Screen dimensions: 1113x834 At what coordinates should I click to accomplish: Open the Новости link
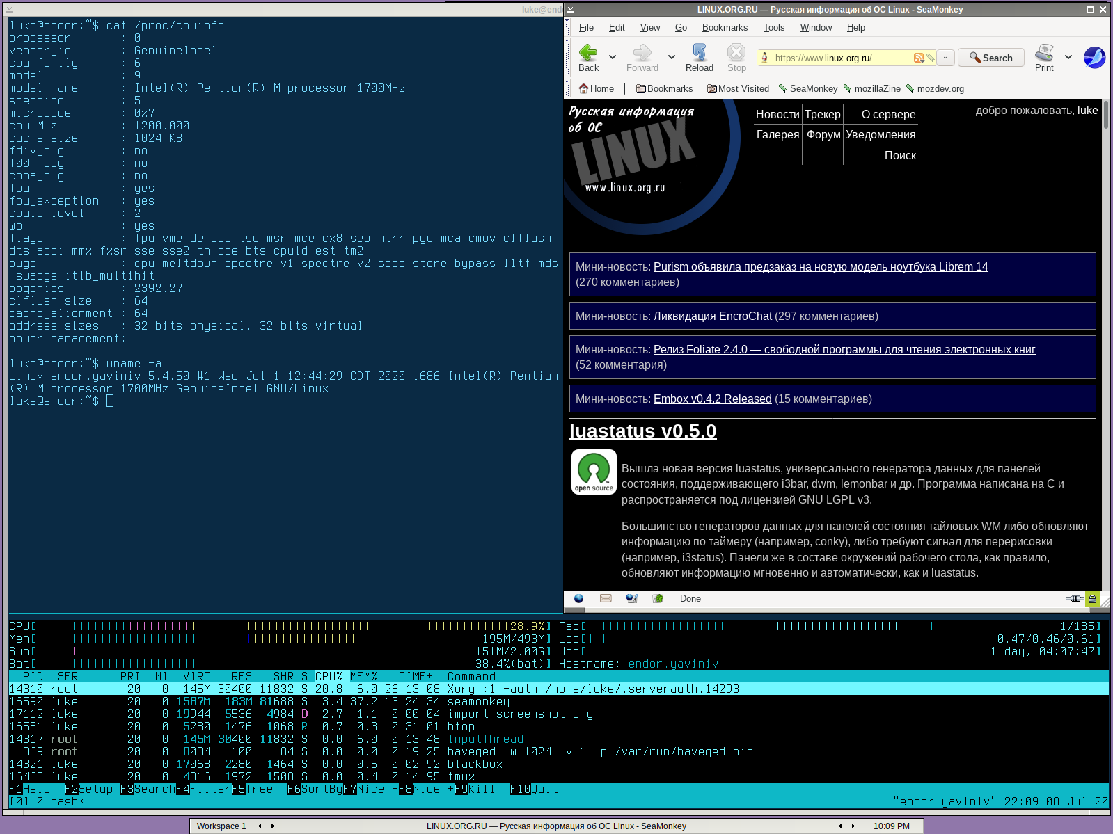(777, 115)
